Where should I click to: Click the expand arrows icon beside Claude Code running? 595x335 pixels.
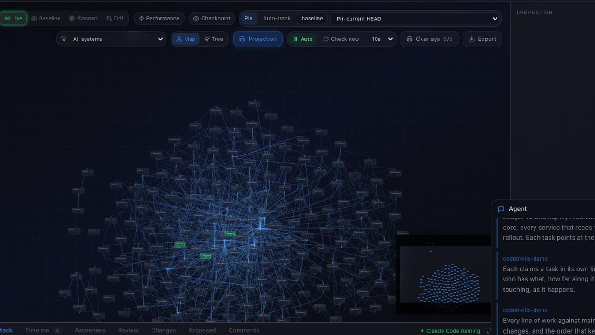[488, 331]
